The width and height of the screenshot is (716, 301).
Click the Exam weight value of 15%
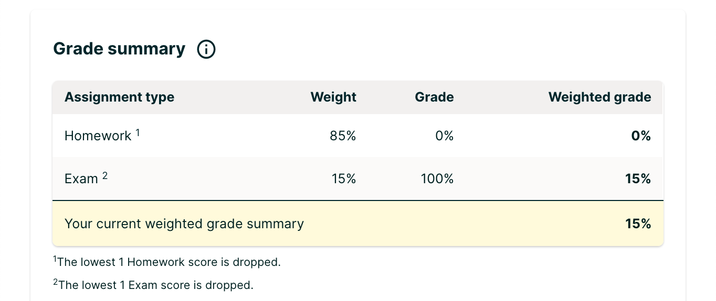click(344, 179)
